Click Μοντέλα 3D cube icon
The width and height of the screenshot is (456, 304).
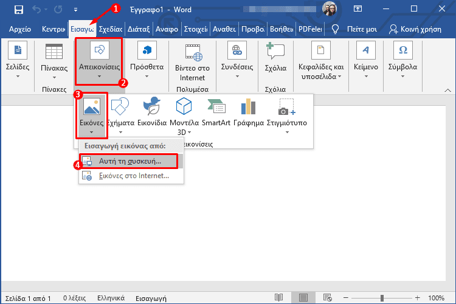pos(184,106)
